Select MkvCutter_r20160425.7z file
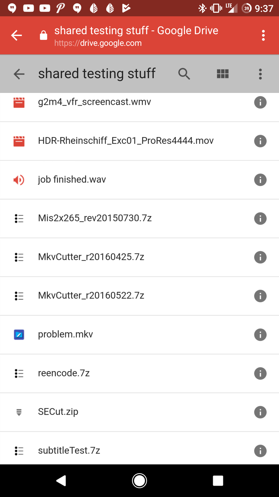The image size is (279, 497). tap(91, 257)
